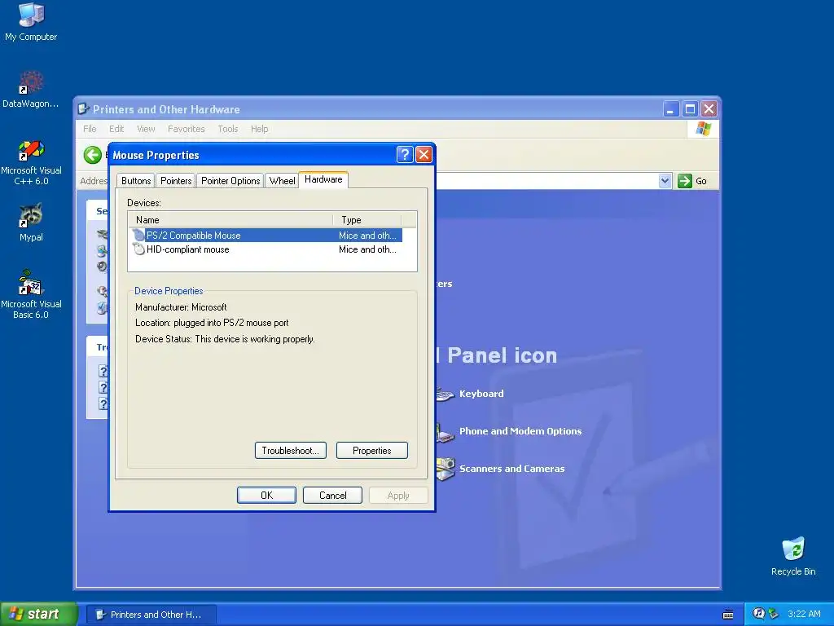The height and width of the screenshot is (626, 834).
Task: Open the Recycle Bin
Action: click(793, 556)
